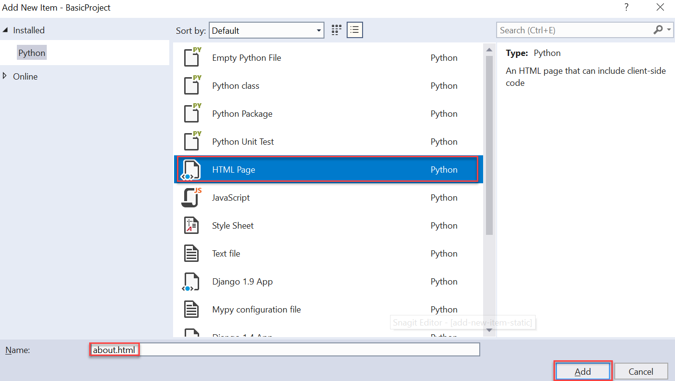Collapse the Installed templates section

(5, 30)
